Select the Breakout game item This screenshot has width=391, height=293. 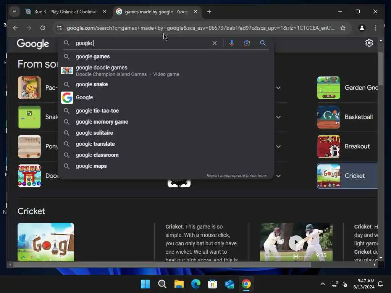[347, 146]
